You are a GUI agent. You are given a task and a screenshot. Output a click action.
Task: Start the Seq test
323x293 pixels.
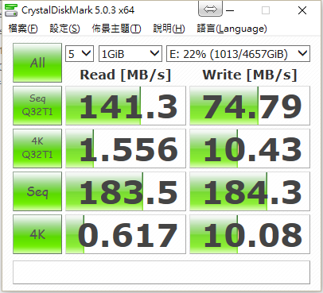(x=37, y=191)
